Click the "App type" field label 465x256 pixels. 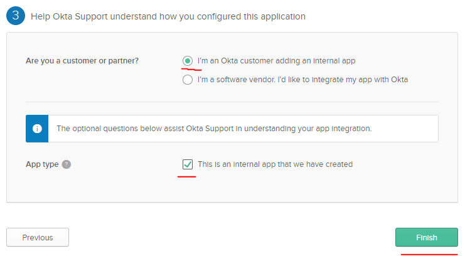tap(42, 164)
